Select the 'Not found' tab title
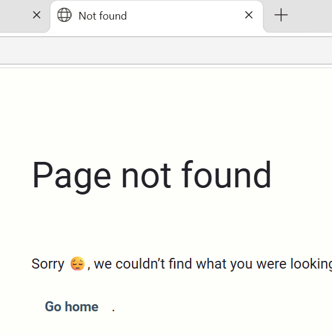This screenshot has height=335, width=332. pos(102,16)
